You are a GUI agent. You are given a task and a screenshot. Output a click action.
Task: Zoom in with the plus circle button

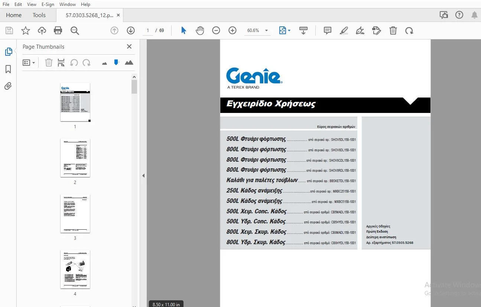233,30
